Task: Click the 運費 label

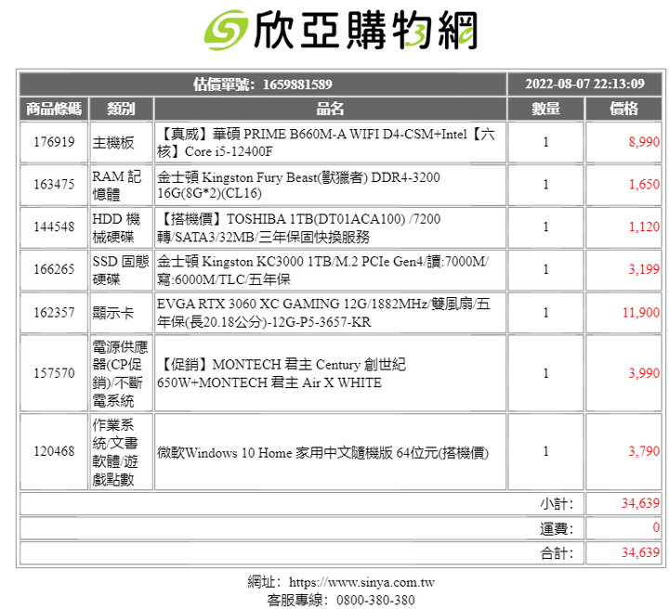Action: (x=557, y=528)
